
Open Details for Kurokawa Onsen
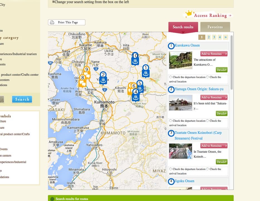pyautogui.click(x=221, y=70)
